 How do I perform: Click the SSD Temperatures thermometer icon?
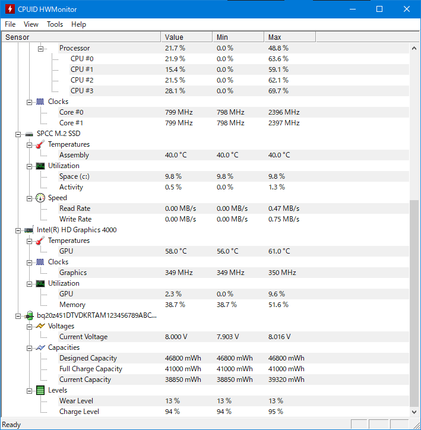pyautogui.click(x=40, y=144)
